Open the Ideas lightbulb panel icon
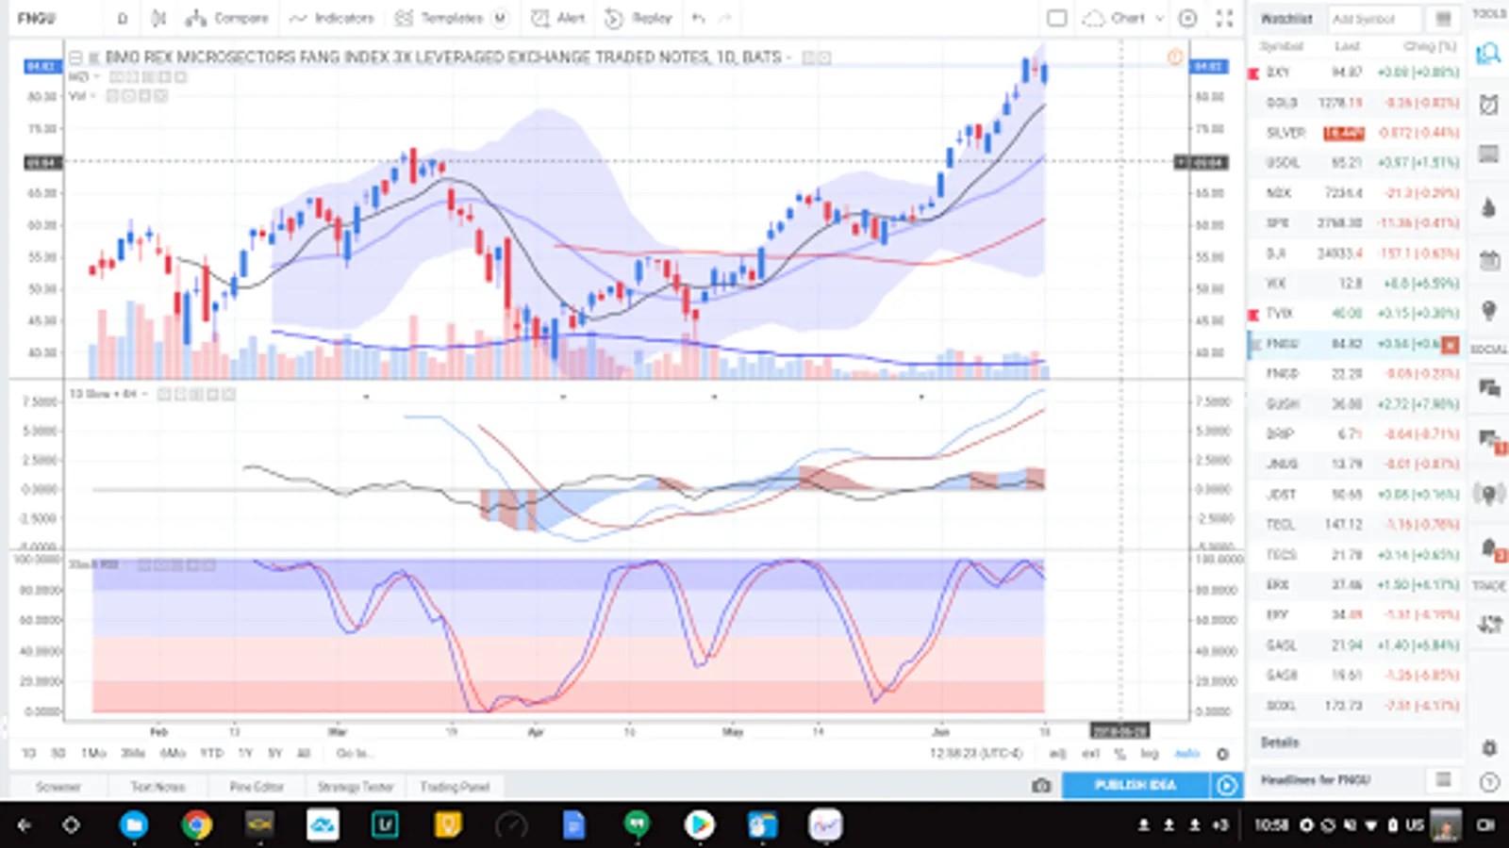Viewport: 1509px width, 848px height. pyautogui.click(x=1489, y=310)
